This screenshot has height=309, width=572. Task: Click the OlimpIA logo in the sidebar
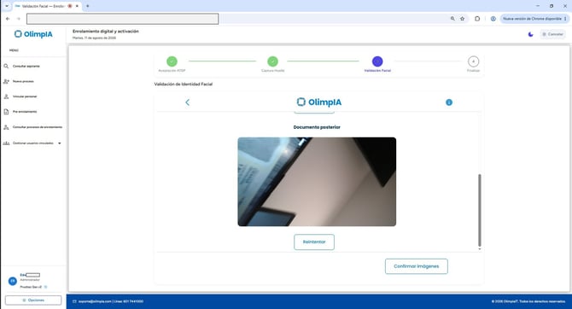(33, 34)
